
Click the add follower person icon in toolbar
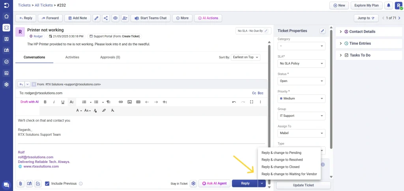[125, 18]
